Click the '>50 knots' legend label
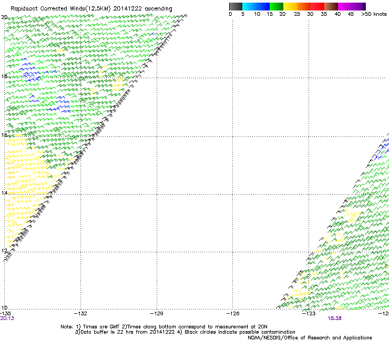This screenshot has width=389, height=341. coord(374,14)
